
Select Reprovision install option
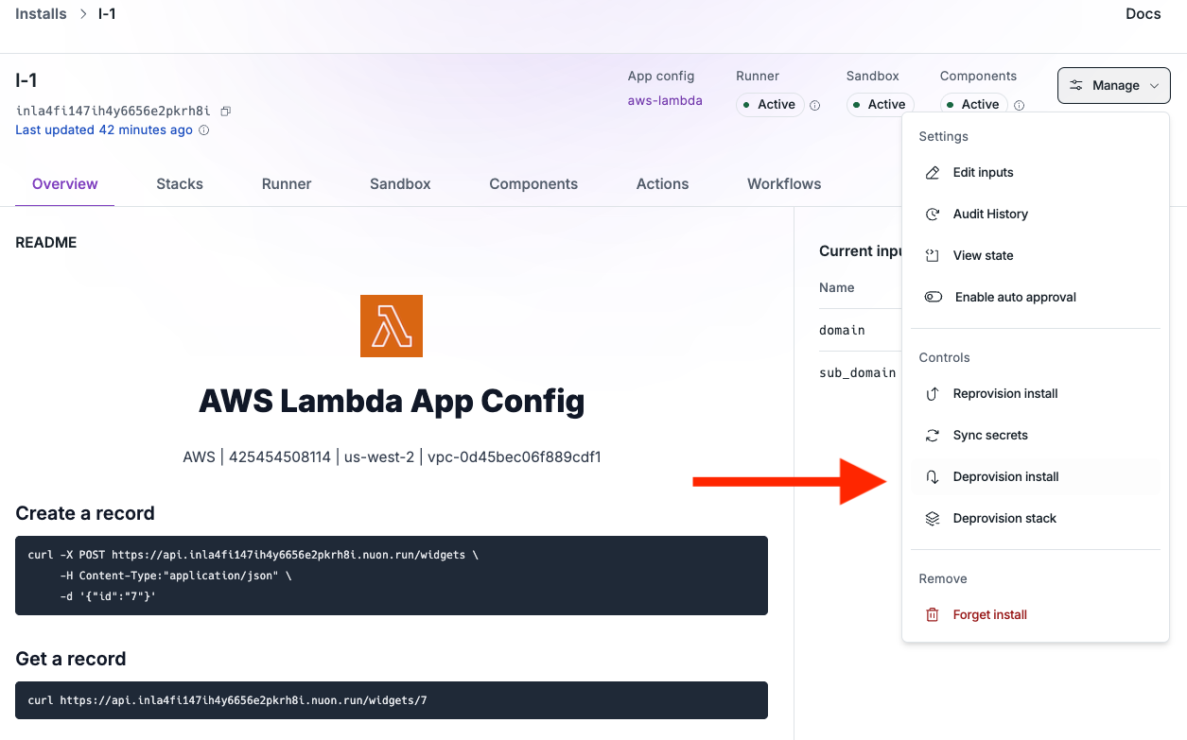[1036, 394]
